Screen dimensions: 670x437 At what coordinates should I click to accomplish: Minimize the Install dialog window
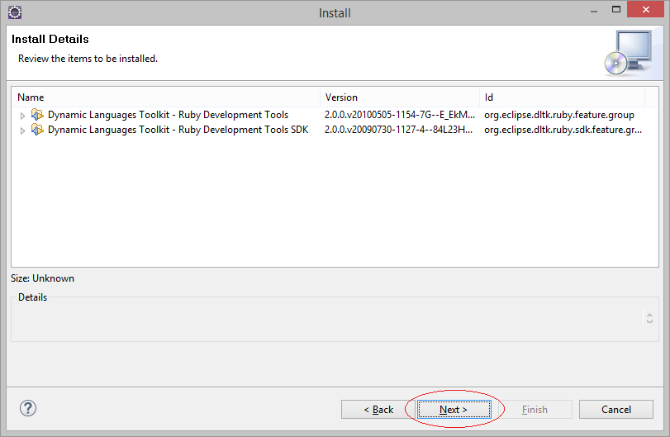[x=593, y=11]
